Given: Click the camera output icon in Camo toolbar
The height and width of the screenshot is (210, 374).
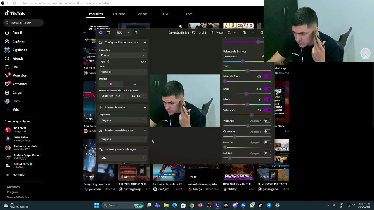Looking at the screenshot, I should 230,33.
